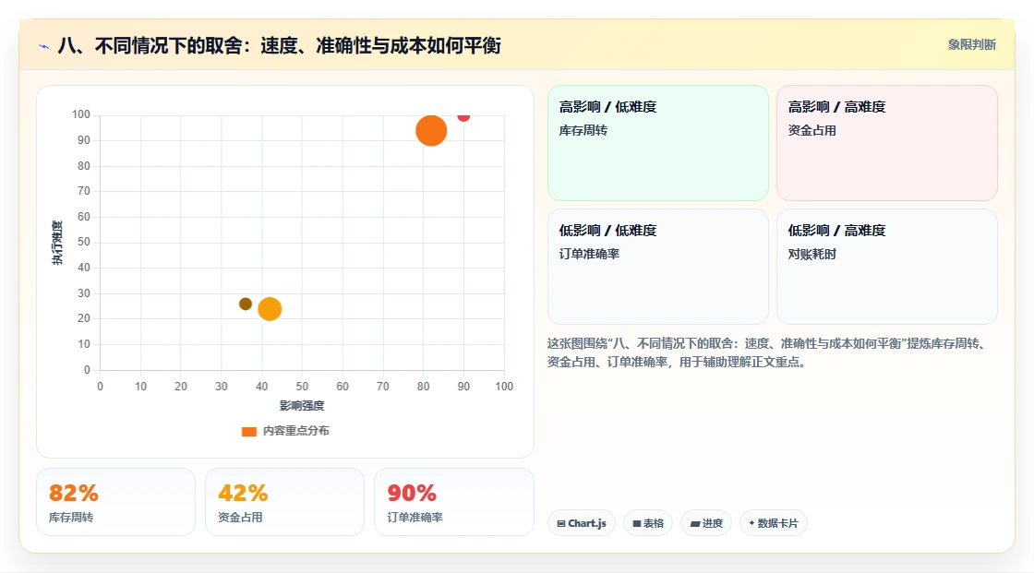This screenshot has width=1034, height=573.
Task: Click the lightning icon beside the section title
Action: click(44, 46)
